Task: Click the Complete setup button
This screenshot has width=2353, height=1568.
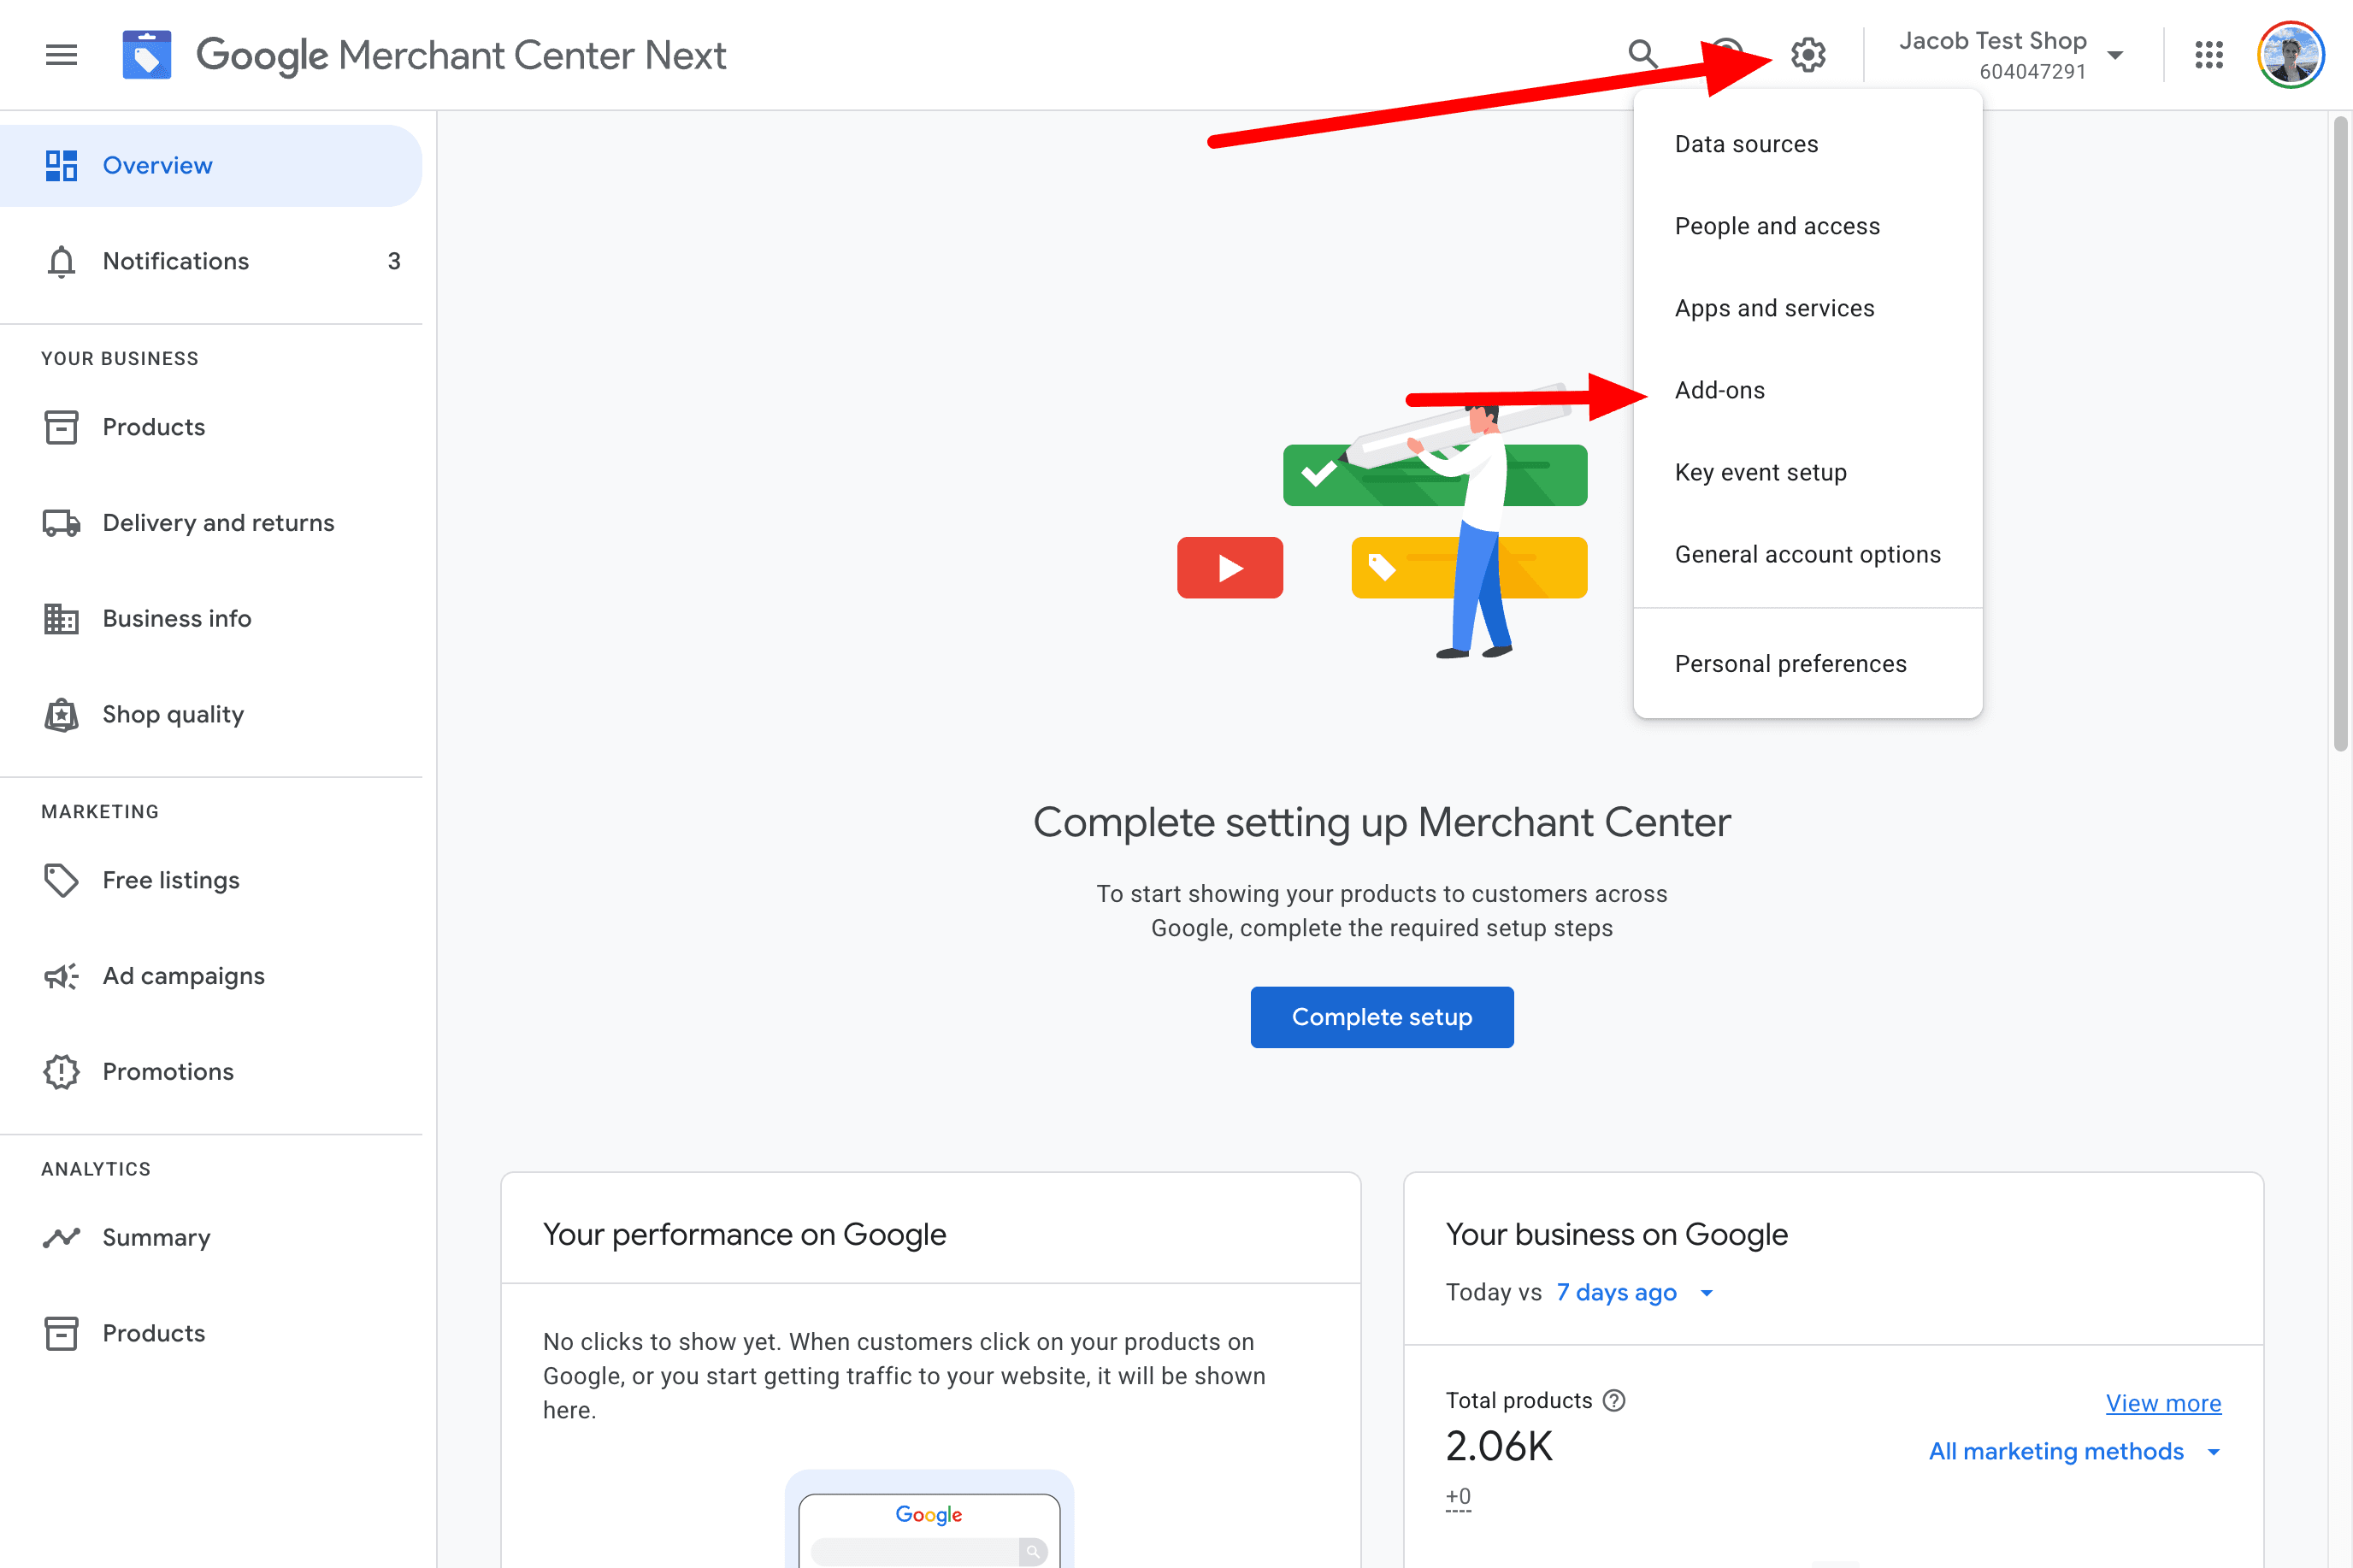Action: click(1381, 1017)
